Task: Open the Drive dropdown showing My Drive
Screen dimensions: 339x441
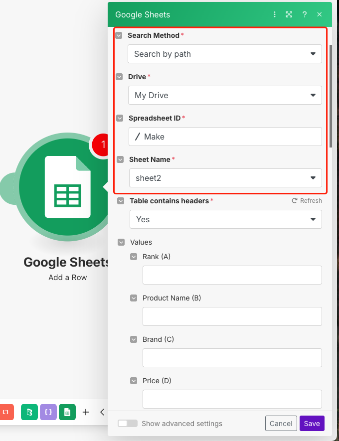Action: pyautogui.click(x=225, y=95)
